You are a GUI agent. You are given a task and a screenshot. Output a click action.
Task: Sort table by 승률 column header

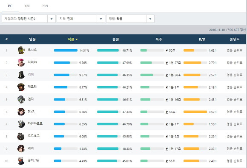[116, 39]
